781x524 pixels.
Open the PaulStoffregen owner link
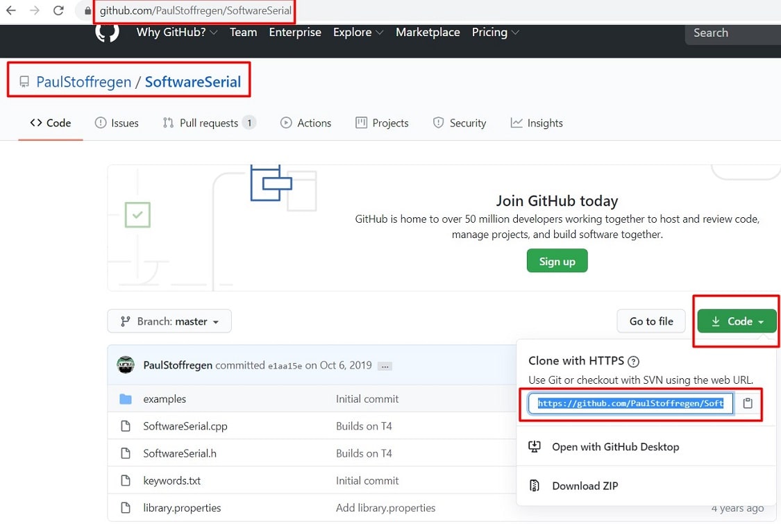pyautogui.click(x=84, y=82)
